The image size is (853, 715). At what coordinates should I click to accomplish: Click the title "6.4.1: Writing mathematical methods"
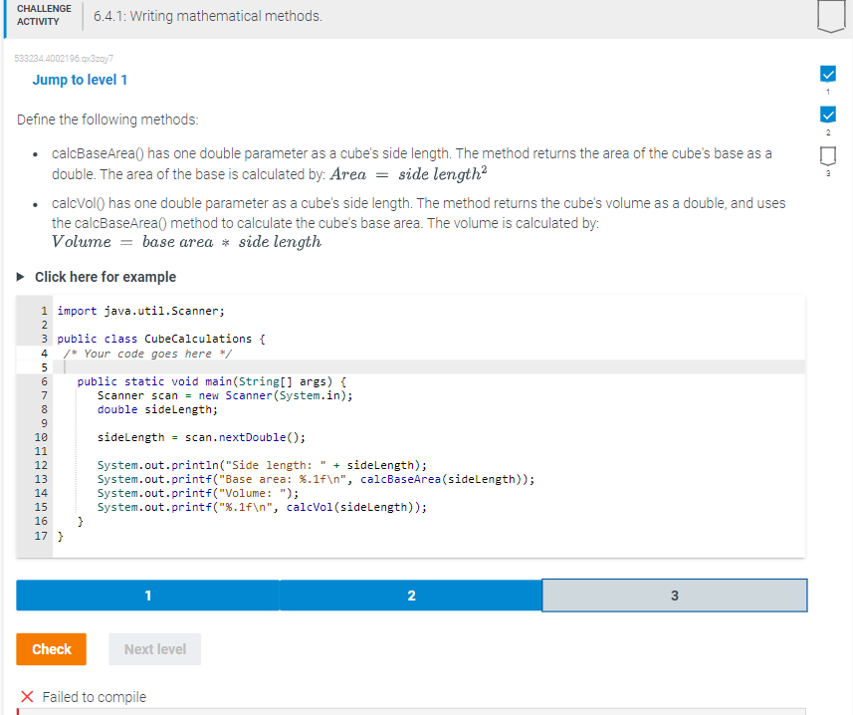click(206, 15)
